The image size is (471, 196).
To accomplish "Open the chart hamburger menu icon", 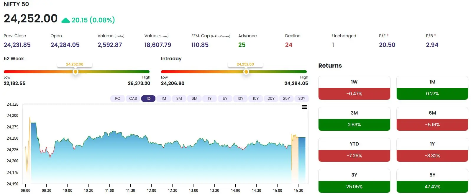I will 304,107.
